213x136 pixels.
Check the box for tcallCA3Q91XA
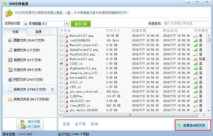tap(61, 40)
